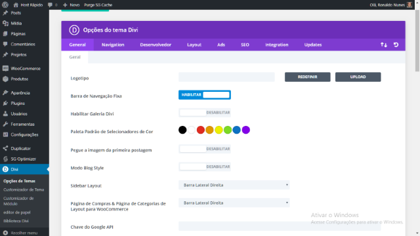Screen dimensions: 420x236
Task: Click the collapse-menu arrow icon
Action: [5, 233]
